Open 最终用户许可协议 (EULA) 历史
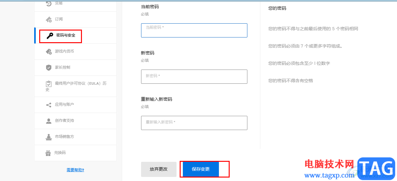 pos(80,84)
